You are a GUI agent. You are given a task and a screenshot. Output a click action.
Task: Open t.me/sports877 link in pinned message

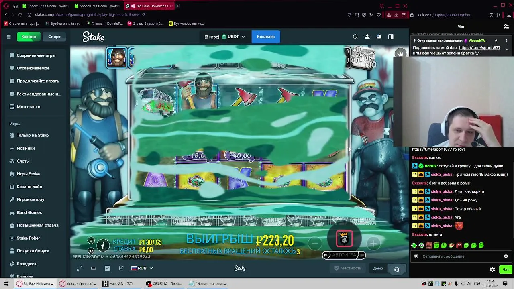point(479,48)
